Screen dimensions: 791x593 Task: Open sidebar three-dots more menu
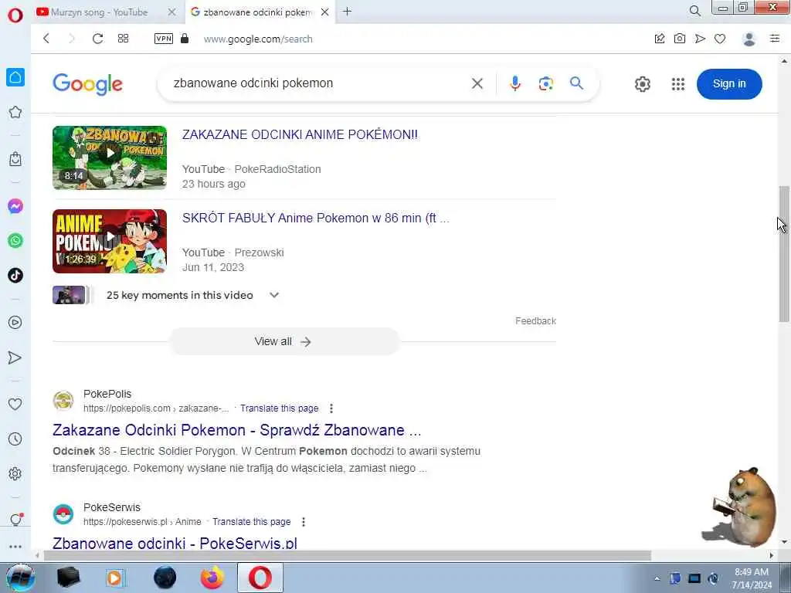(x=15, y=547)
